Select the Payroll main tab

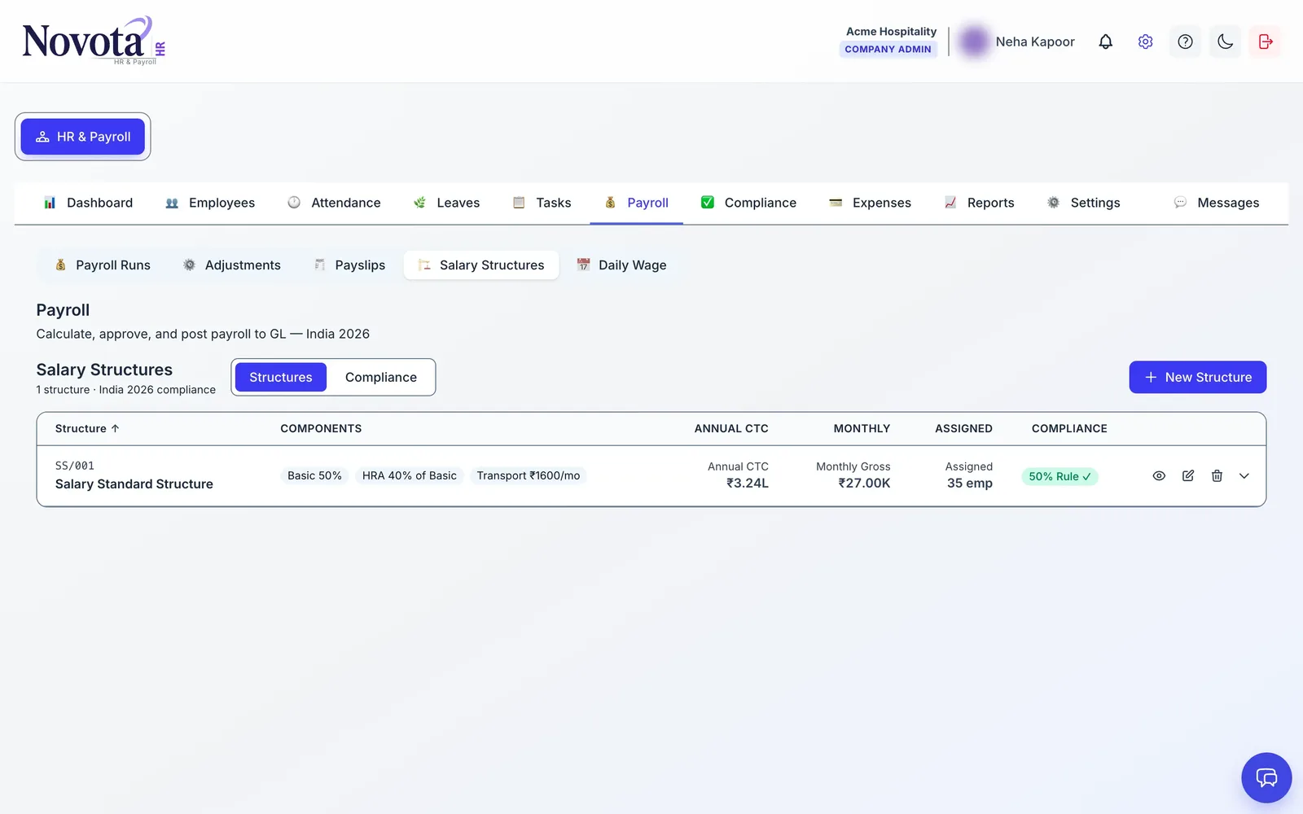pos(637,203)
